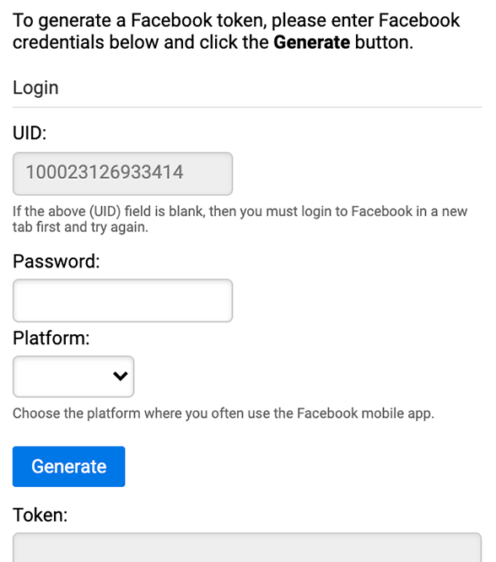Click the horizontal divider under Login
496x562 pixels.
pyautogui.click(x=247, y=107)
